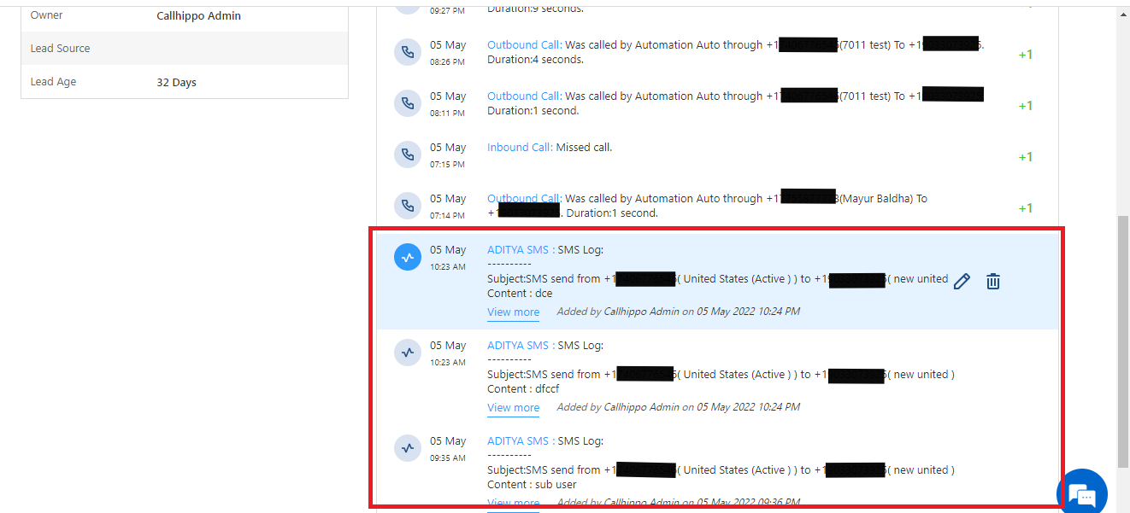
Task: Click +1 badge on 08:11 PM call
Action: (1026, 106)
